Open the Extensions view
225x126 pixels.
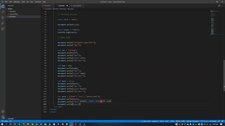point(3,29)
